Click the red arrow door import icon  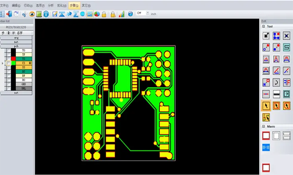pyautogui.click(x=9, y=14)
